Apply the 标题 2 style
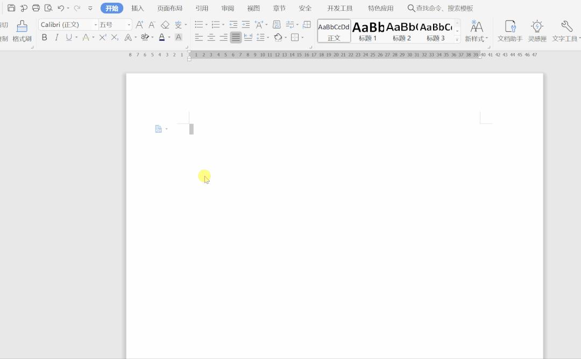Viewport: 581px width, 359px height. (402, 31)
